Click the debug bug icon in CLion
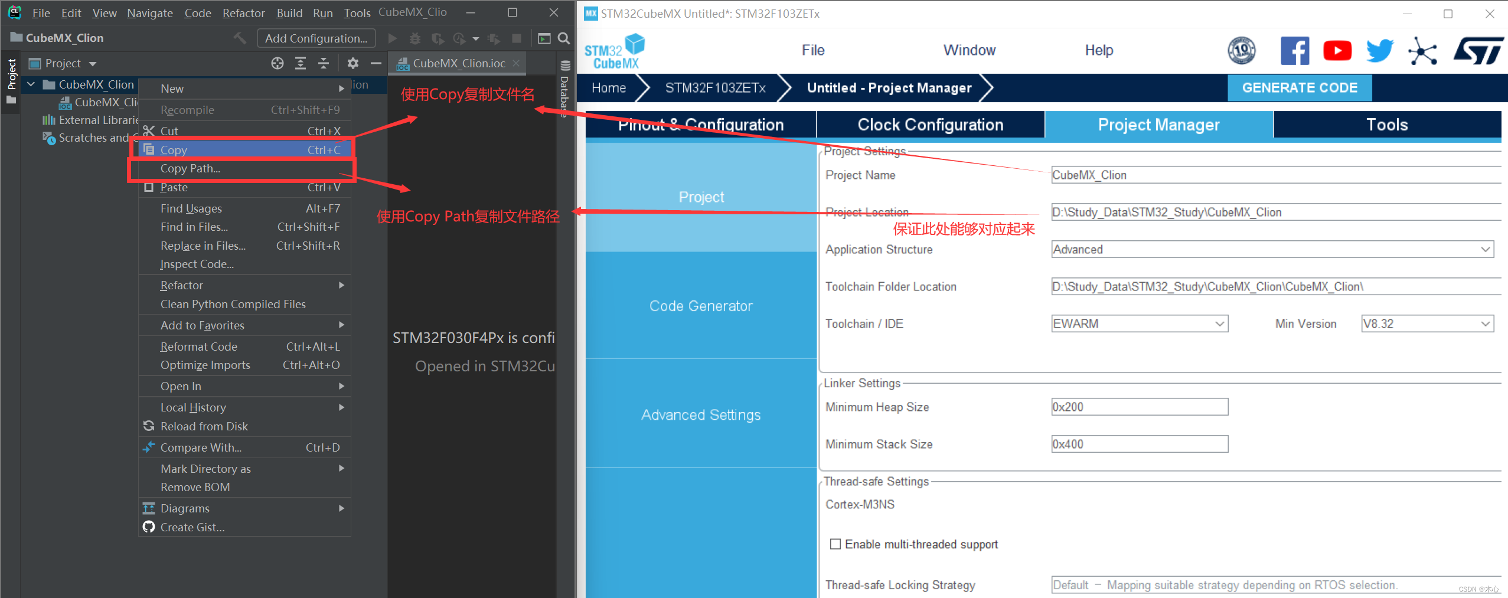 (x=415, y=38)
